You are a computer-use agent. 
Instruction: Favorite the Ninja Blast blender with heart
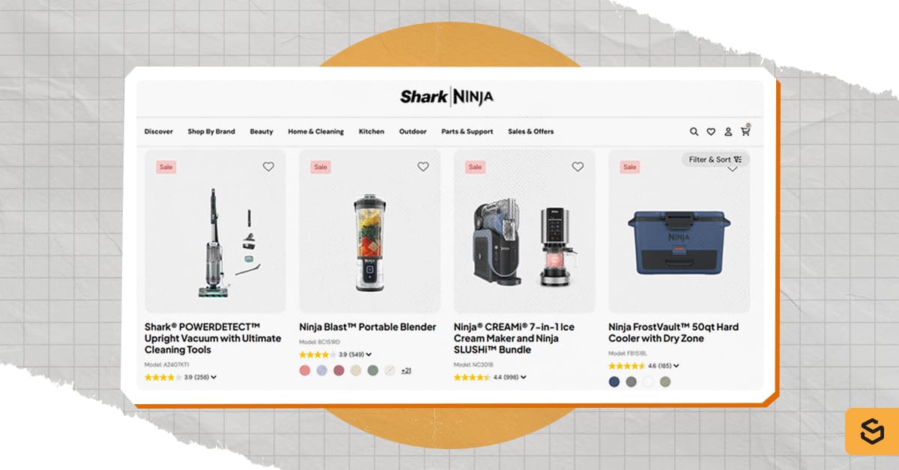point(423,167)
